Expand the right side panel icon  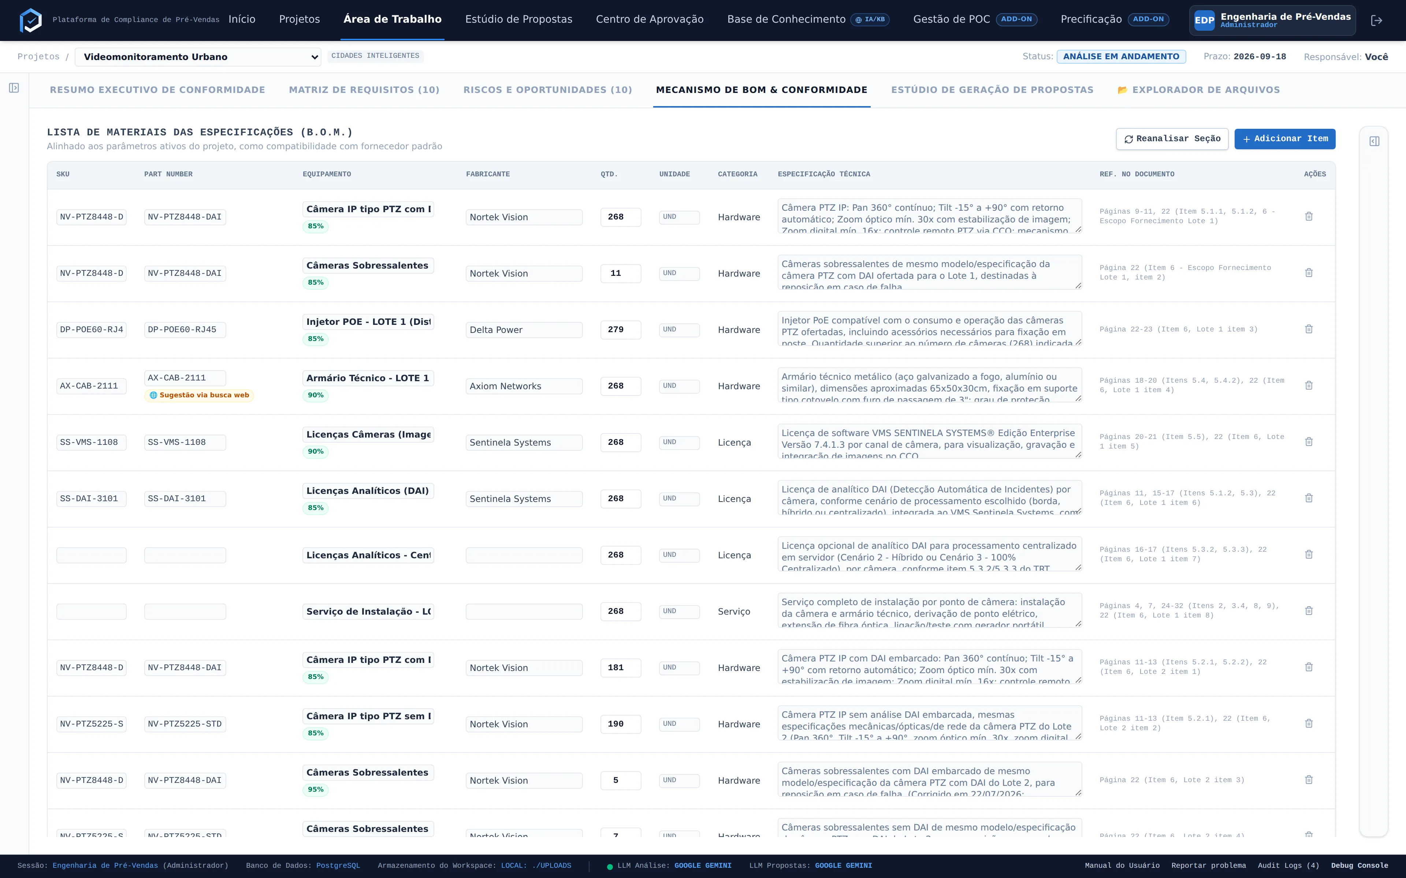click(1374, 141)
